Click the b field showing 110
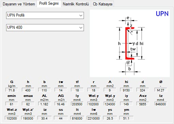This screenshot has height=124, width=174. point(44,90)
